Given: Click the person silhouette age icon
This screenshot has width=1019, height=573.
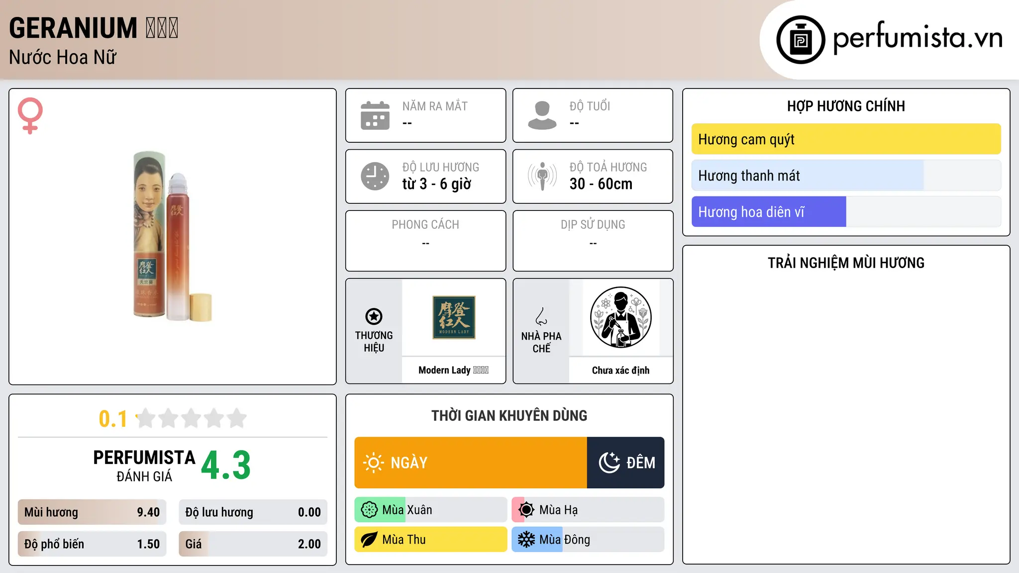Looking at the screenshot, I should [542, 115].
